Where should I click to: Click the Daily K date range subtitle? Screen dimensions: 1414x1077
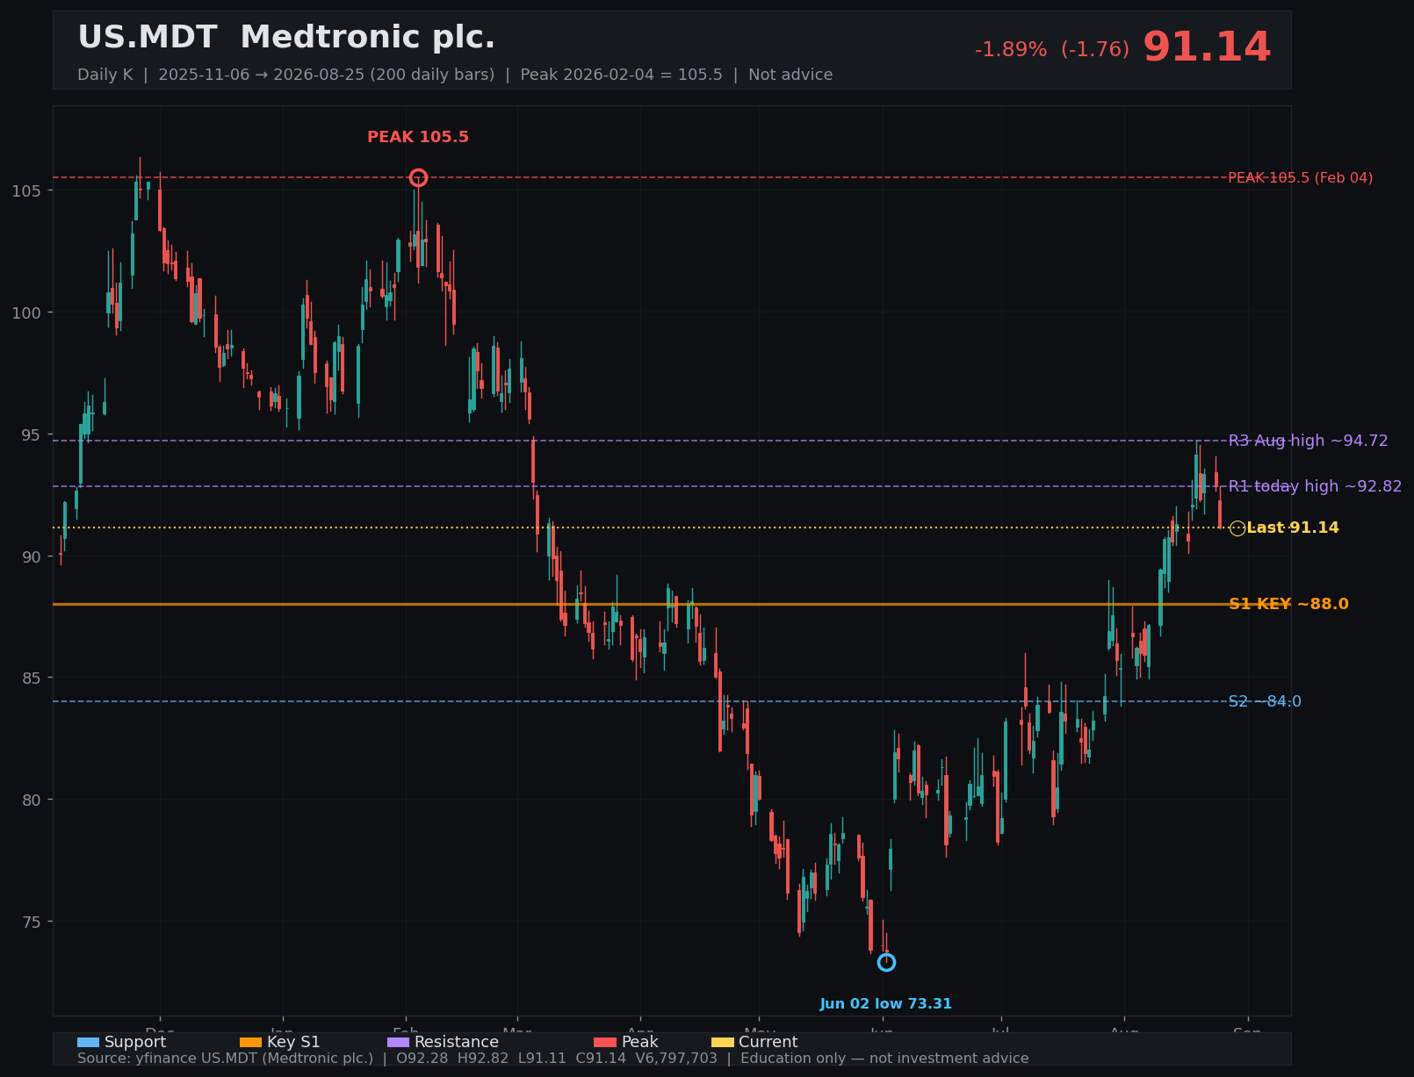455,75
